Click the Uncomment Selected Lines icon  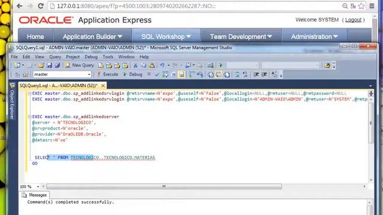click(x=245, y=75)
